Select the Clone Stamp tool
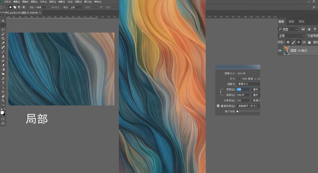 3,56
